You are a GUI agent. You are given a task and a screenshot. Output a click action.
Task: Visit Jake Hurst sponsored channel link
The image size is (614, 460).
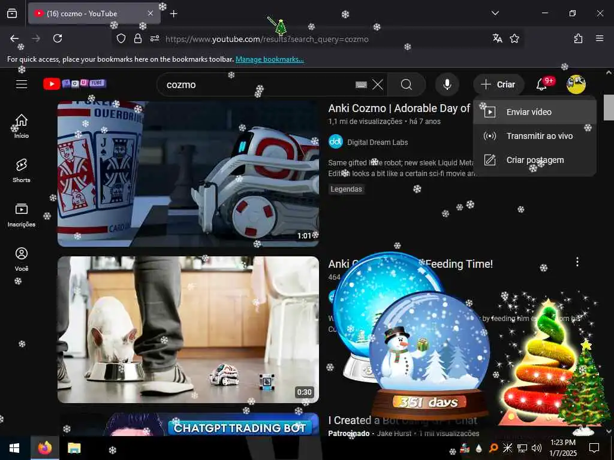[394, 434]
